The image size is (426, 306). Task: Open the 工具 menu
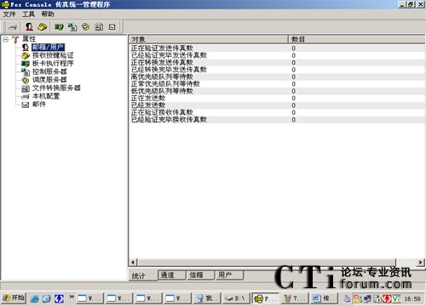(28, 14)
